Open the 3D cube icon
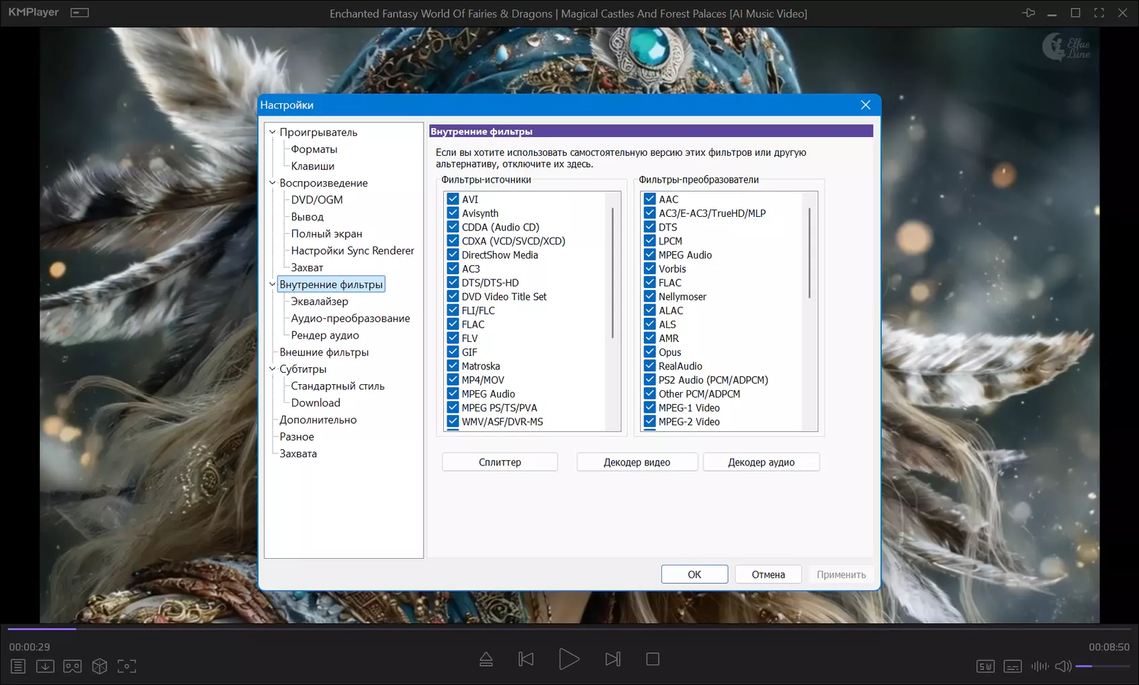This screenshot has height=685, width=1139. click(x=99, y=666)
